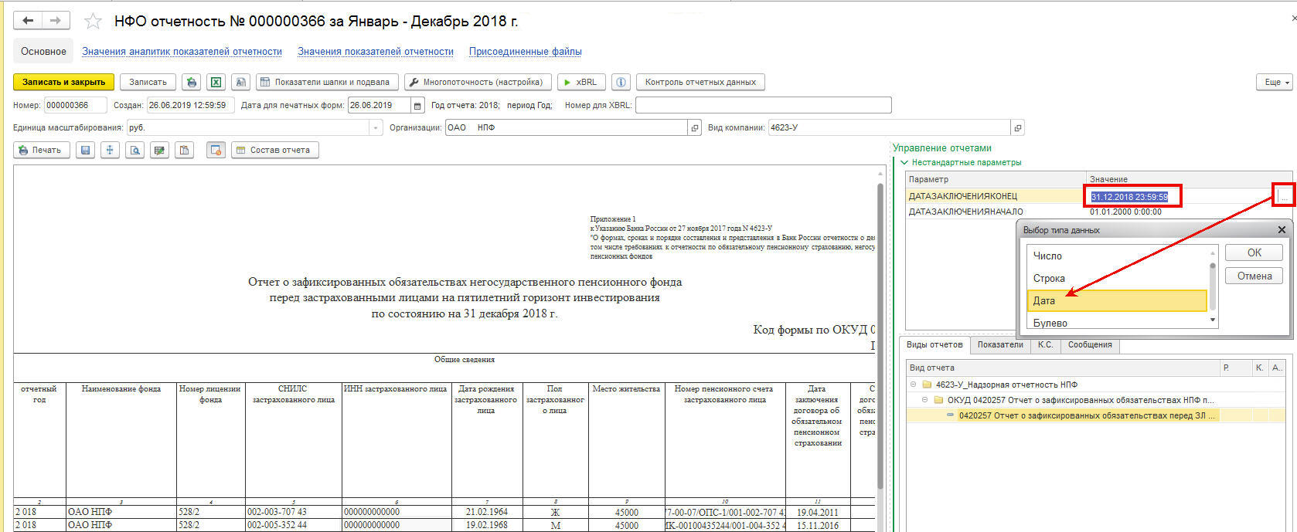This screenshot has height=532, width=1297.
Task: Click the printer icon next to Записать
Action: 191,82
